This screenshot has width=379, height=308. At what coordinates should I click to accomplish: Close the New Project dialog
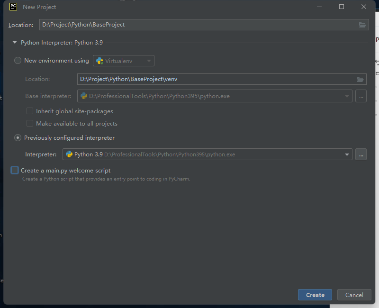click(x=364, y=7)
